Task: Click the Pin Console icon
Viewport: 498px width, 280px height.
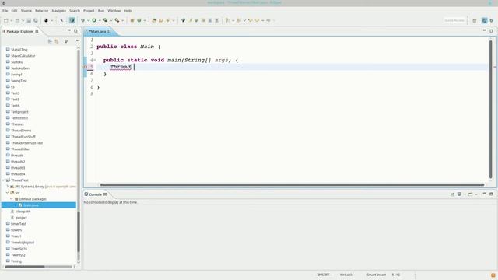Action: pos(452,194)
